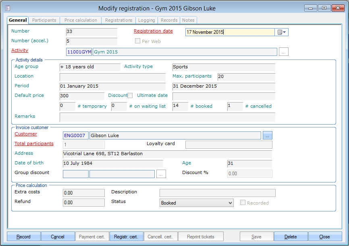Click the Record button
The image size is (349, 246).
click(23, 237)
